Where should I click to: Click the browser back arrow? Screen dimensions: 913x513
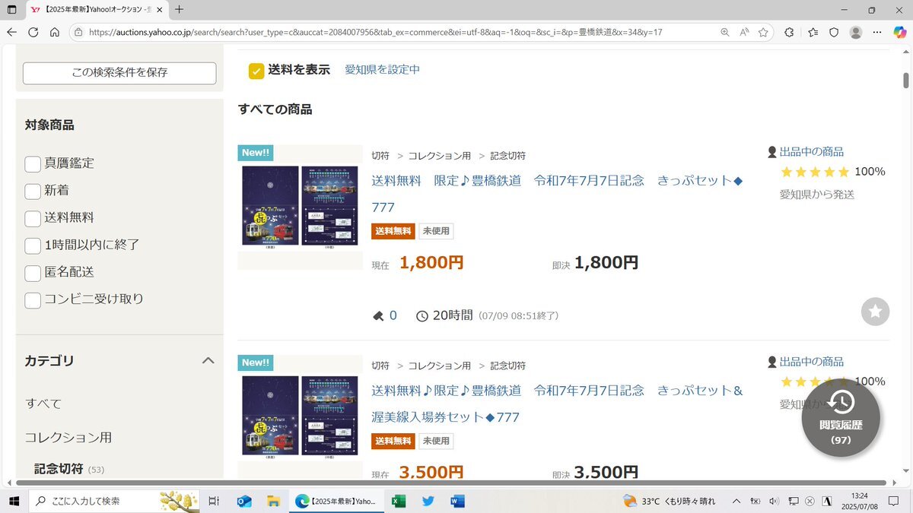pyautogui.click(x=11, y=32)
